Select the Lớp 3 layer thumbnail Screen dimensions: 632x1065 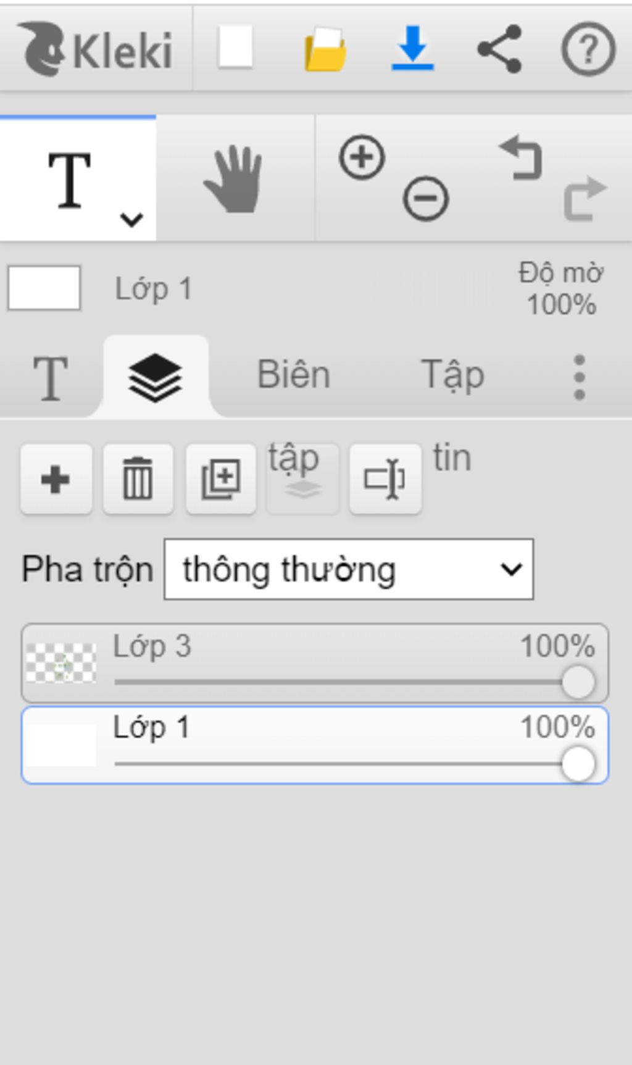pos(61,663)
